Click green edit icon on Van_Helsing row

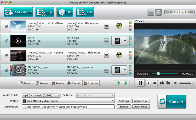point(131,52)
